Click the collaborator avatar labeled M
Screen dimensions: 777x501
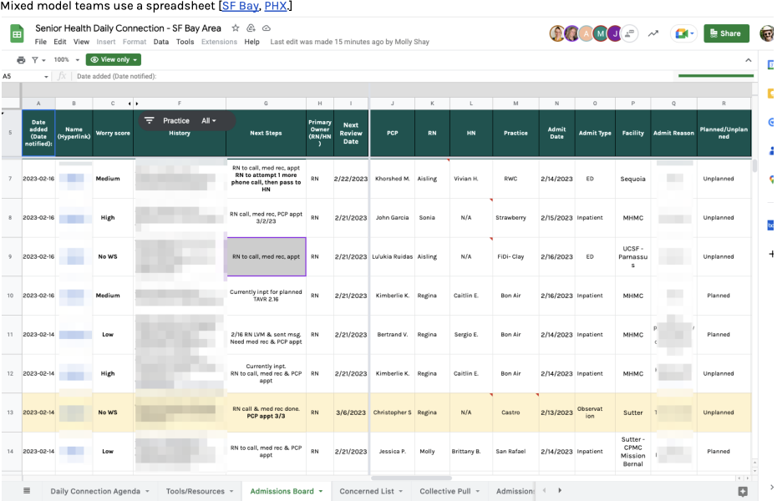600,33
